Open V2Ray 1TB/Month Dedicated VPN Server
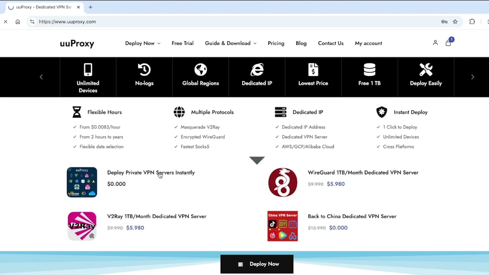Image resolution: width=489 pixels, height=275 pixels. pos(157,216)
